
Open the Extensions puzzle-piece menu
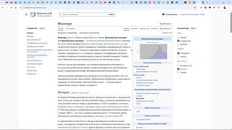click(x=219, y=8)
